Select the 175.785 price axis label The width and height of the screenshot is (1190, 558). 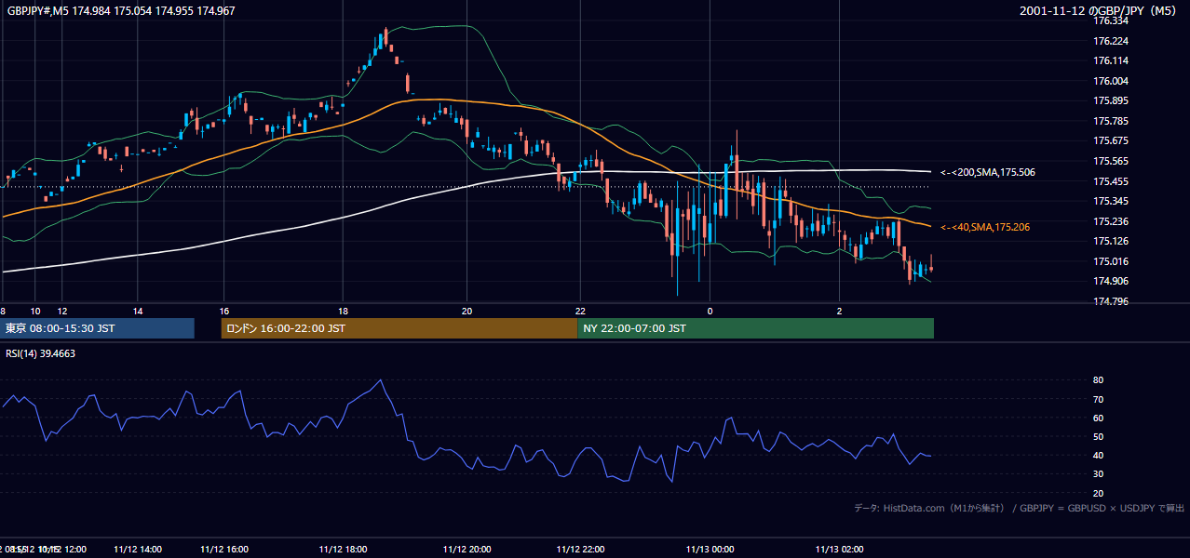[x=1110, y=121]
